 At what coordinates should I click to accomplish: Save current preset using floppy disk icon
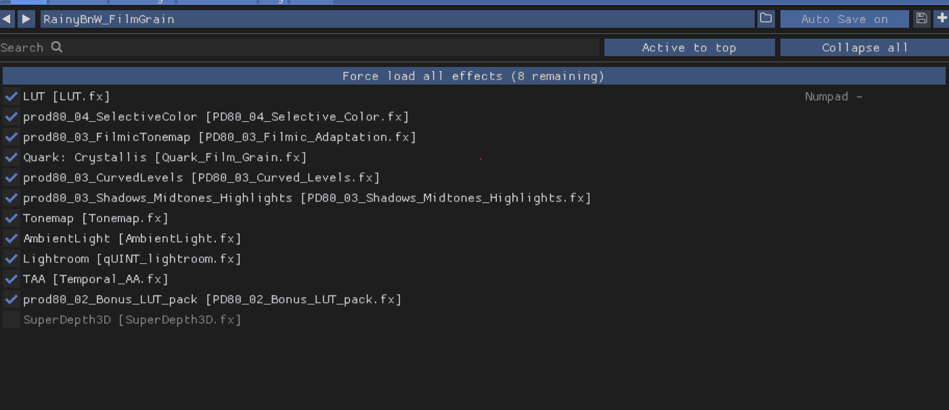921,19
